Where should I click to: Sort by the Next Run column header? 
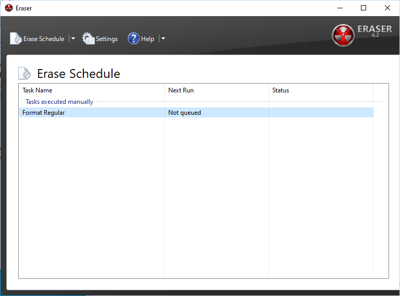coord(181,90)
